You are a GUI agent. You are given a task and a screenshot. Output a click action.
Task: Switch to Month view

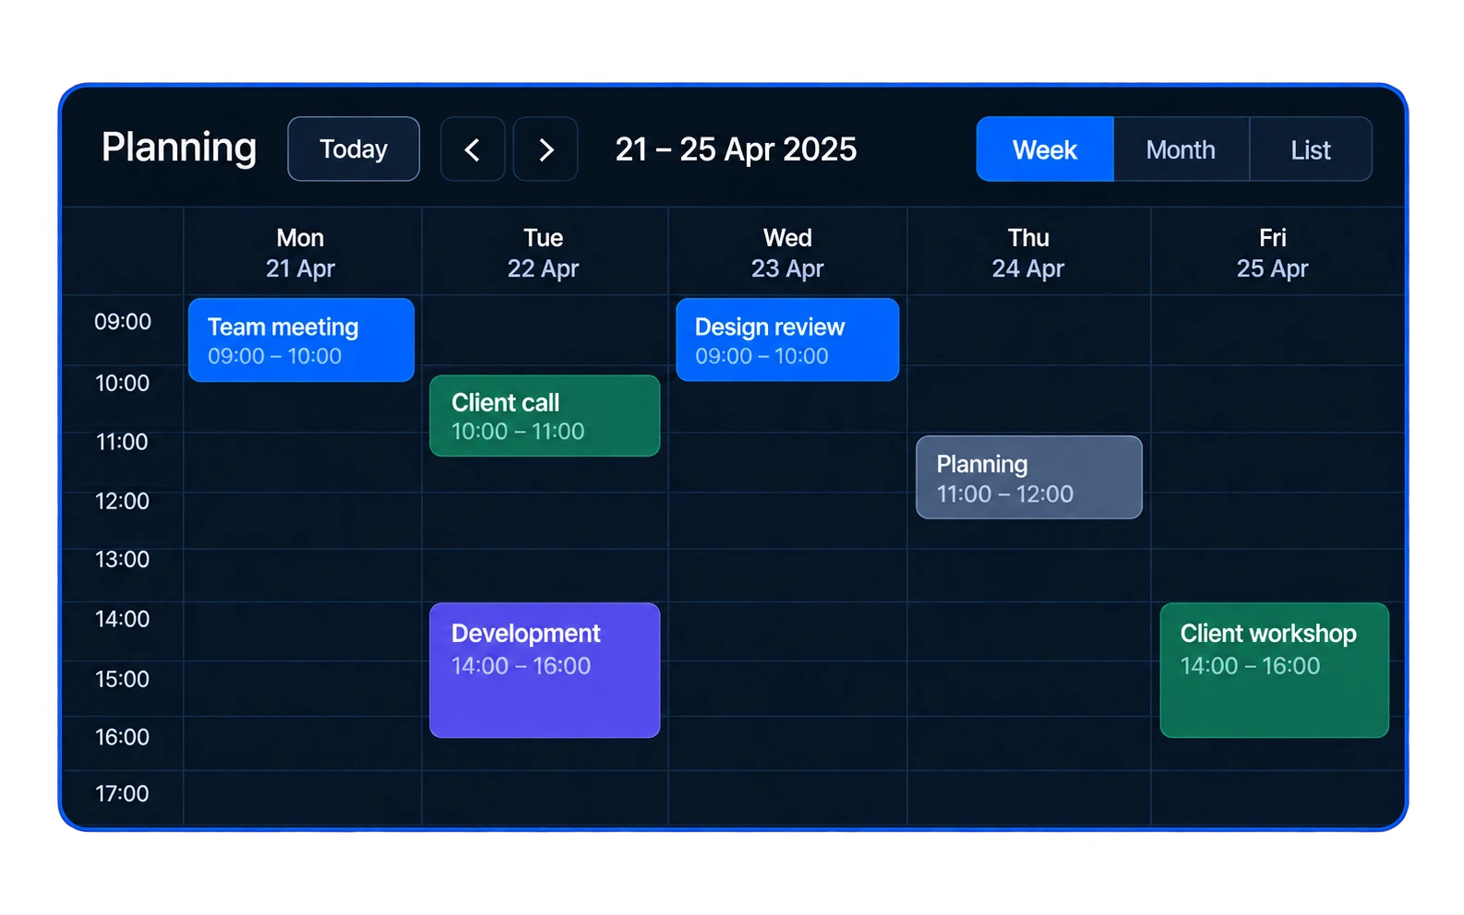pos(1181,149)
